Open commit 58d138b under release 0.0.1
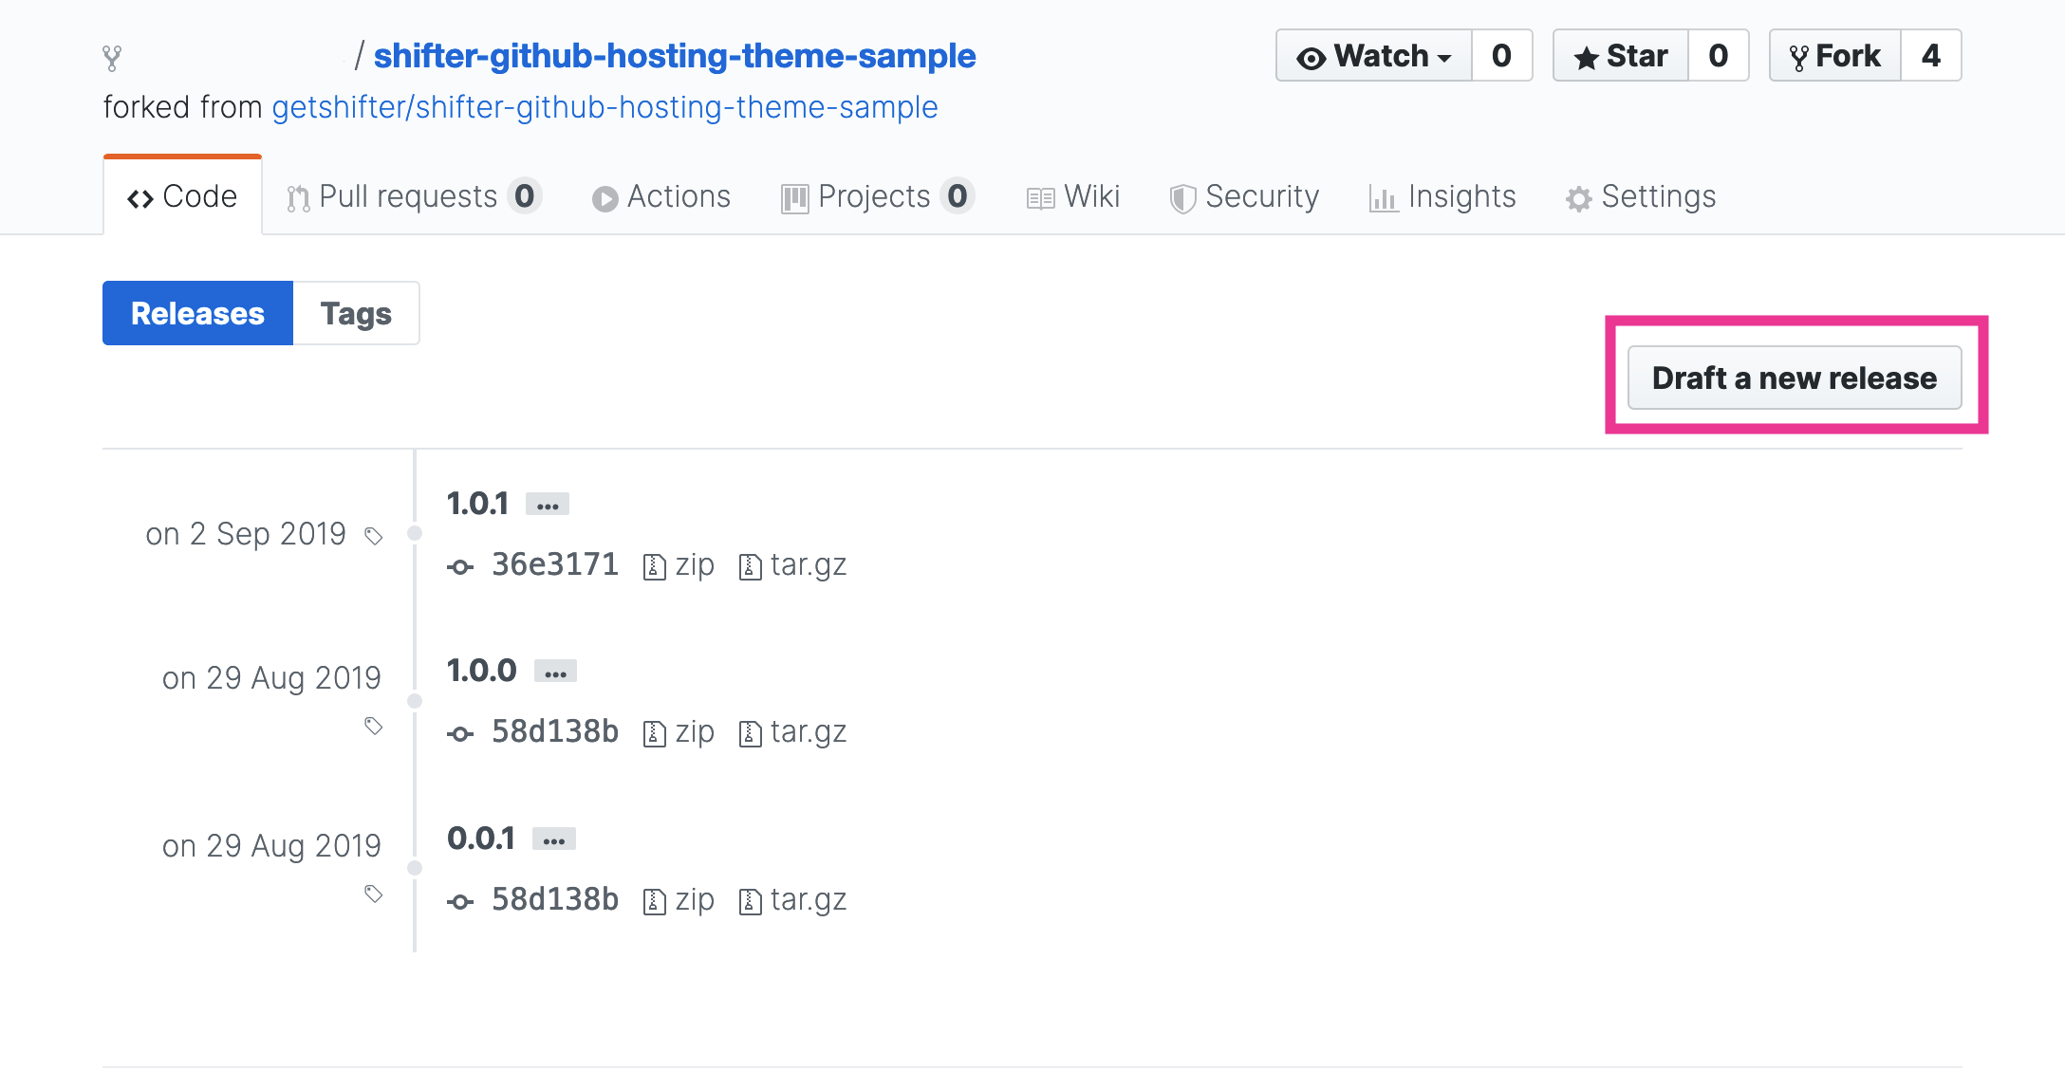This screenshot has height=1088, width=2065. click(555, 899)
